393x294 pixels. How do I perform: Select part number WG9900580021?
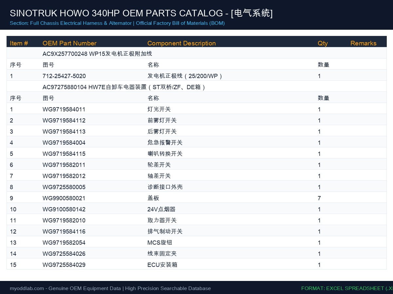pyautogui.click(x=64, y=198)
